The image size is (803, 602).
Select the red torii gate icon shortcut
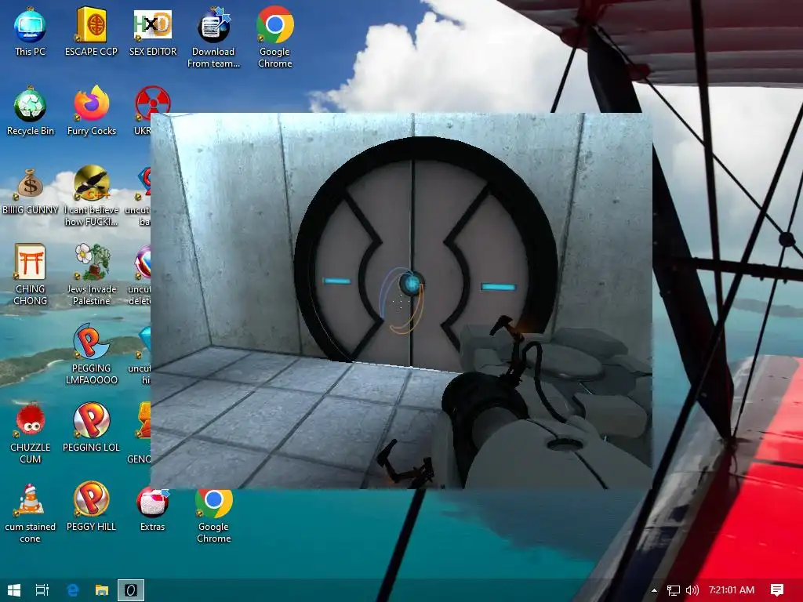30,275
